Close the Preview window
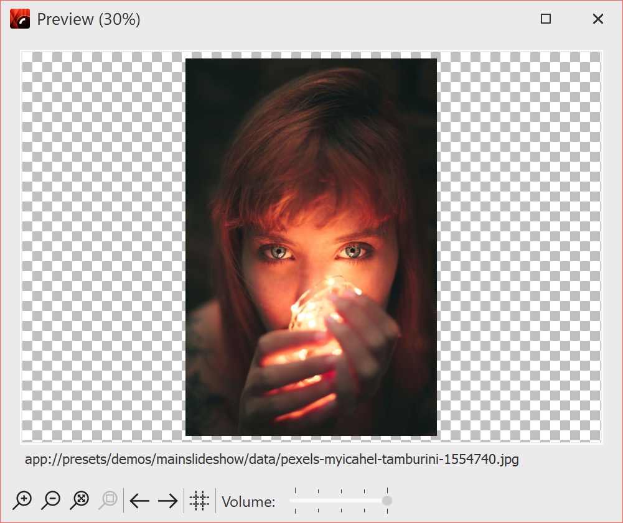This screenshot has height=523, width=623. (x=597, y=19)
